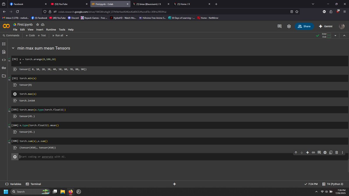Toggle output of cell 104
Screen dimensions: 349x196
click(x=15, y=132)
